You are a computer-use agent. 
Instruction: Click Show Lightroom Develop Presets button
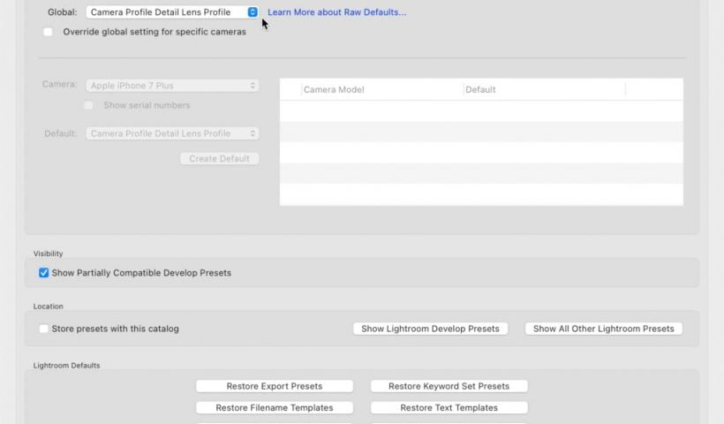(430, 329)
